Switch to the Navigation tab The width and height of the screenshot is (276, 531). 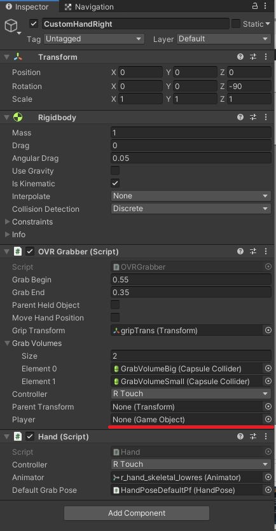[89, 7]
